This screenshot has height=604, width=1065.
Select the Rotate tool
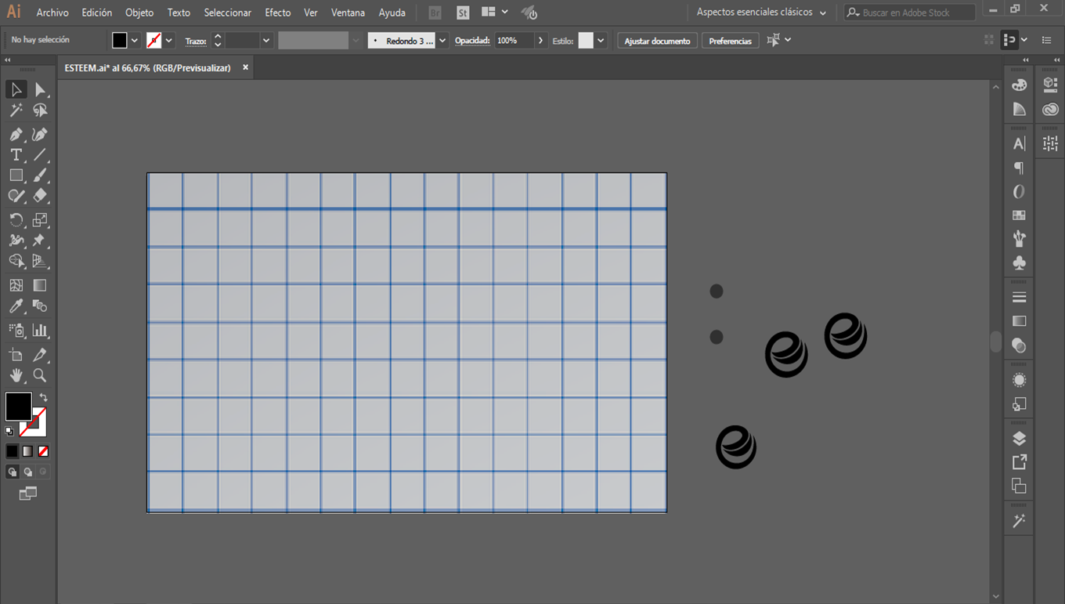[x=16, y=220]
